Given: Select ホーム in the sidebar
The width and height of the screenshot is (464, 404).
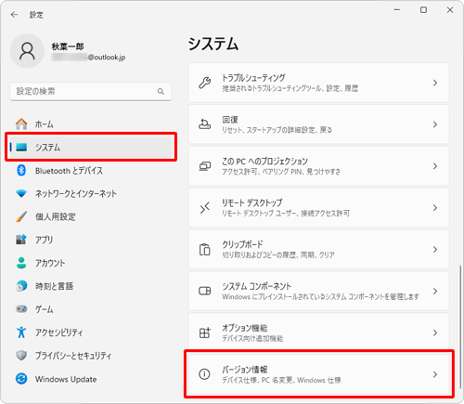Looking at the screenshot, I should coord(45,124).
